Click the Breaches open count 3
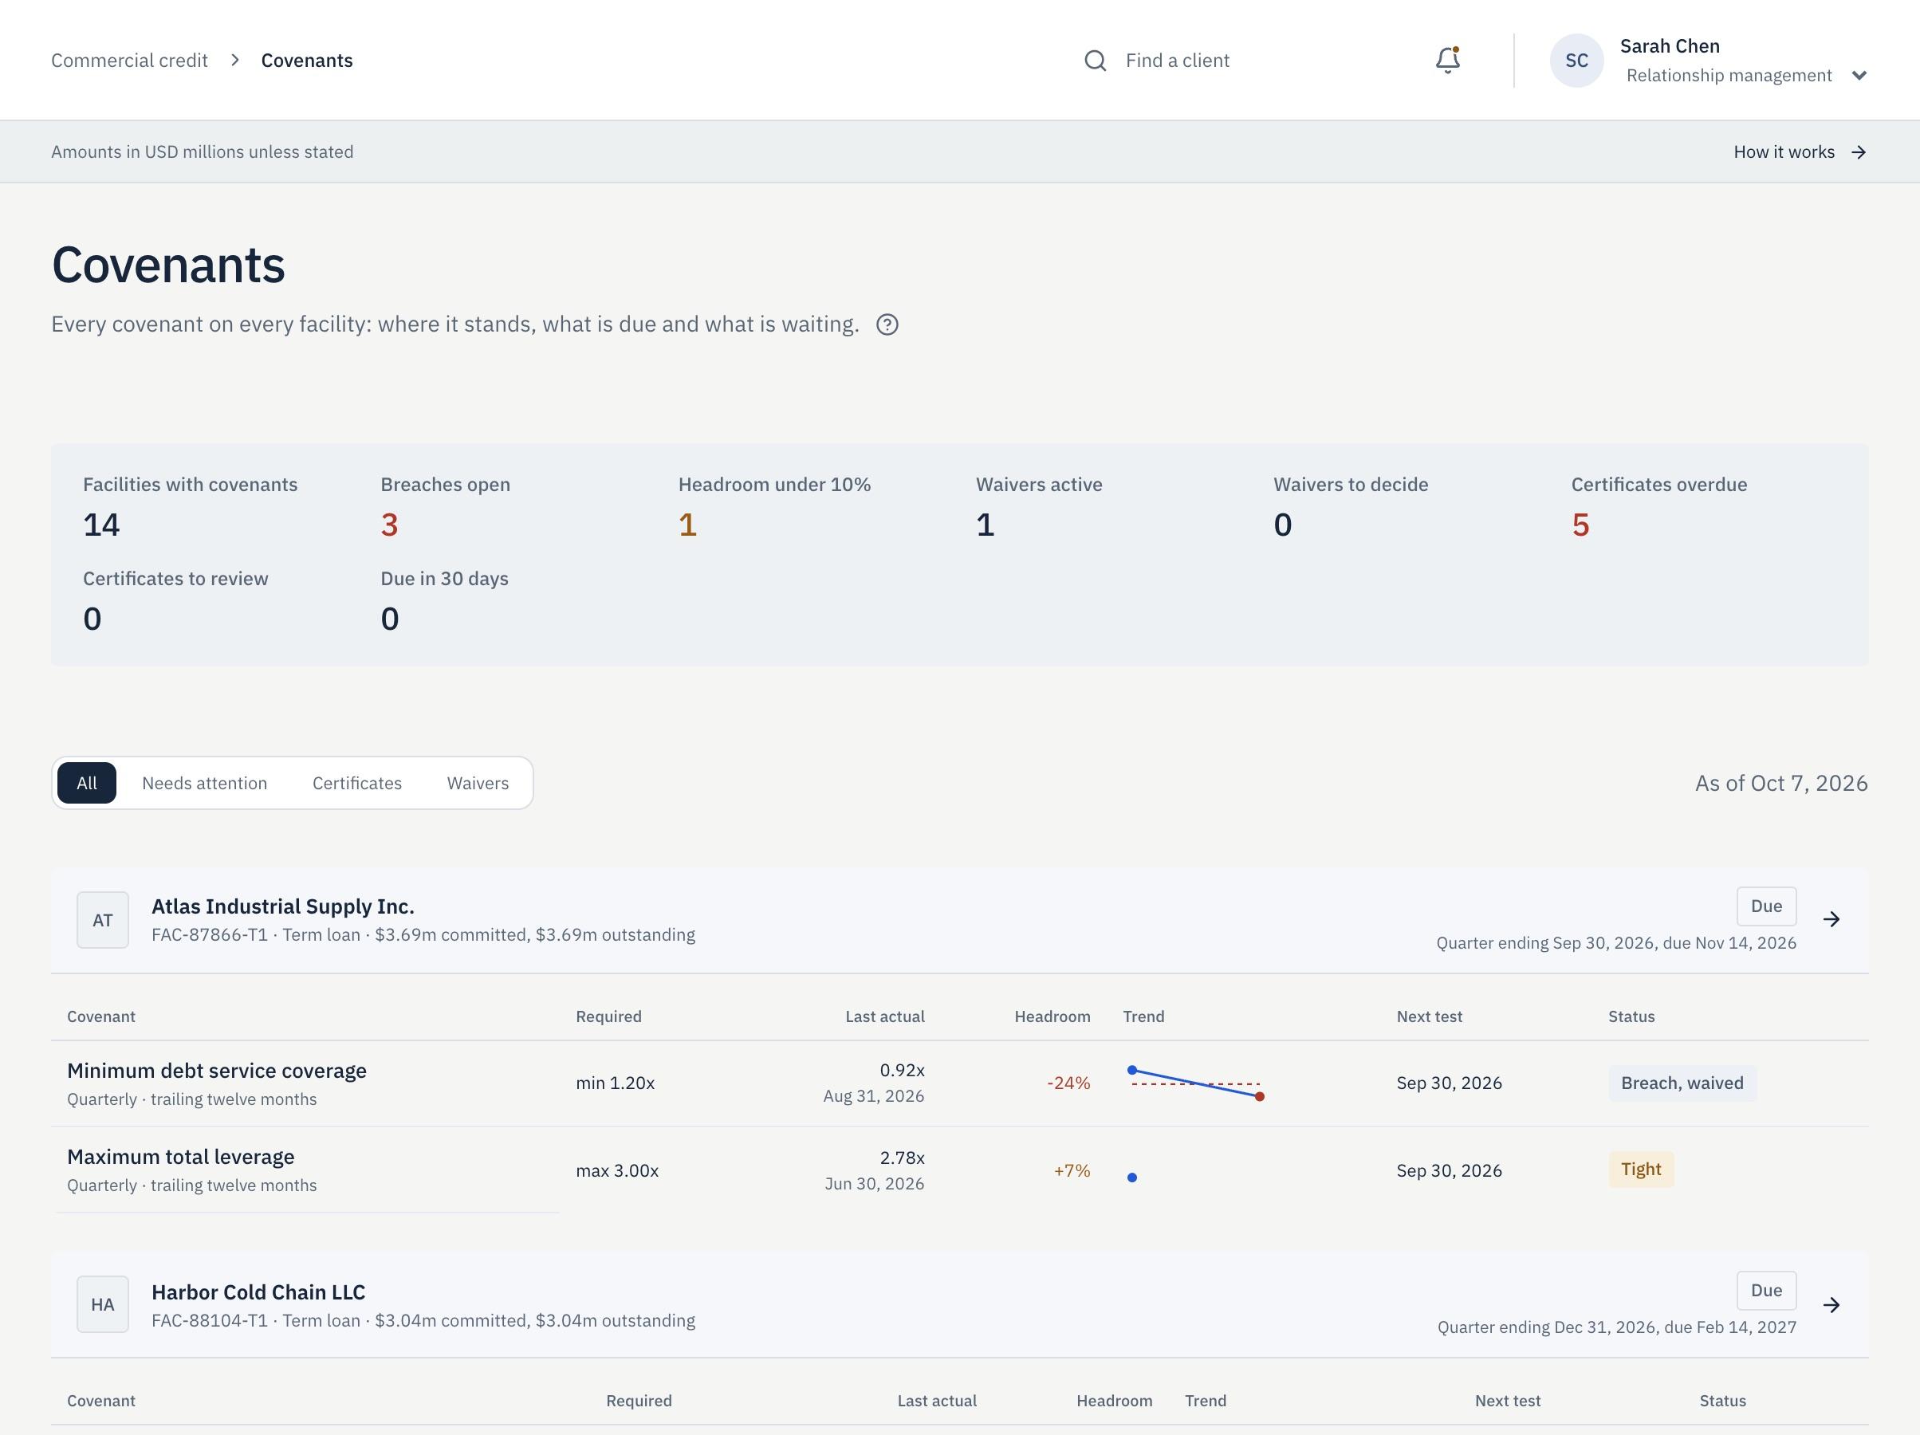This screenshot has width=1920, height=1435. click(x=389, y=525)
